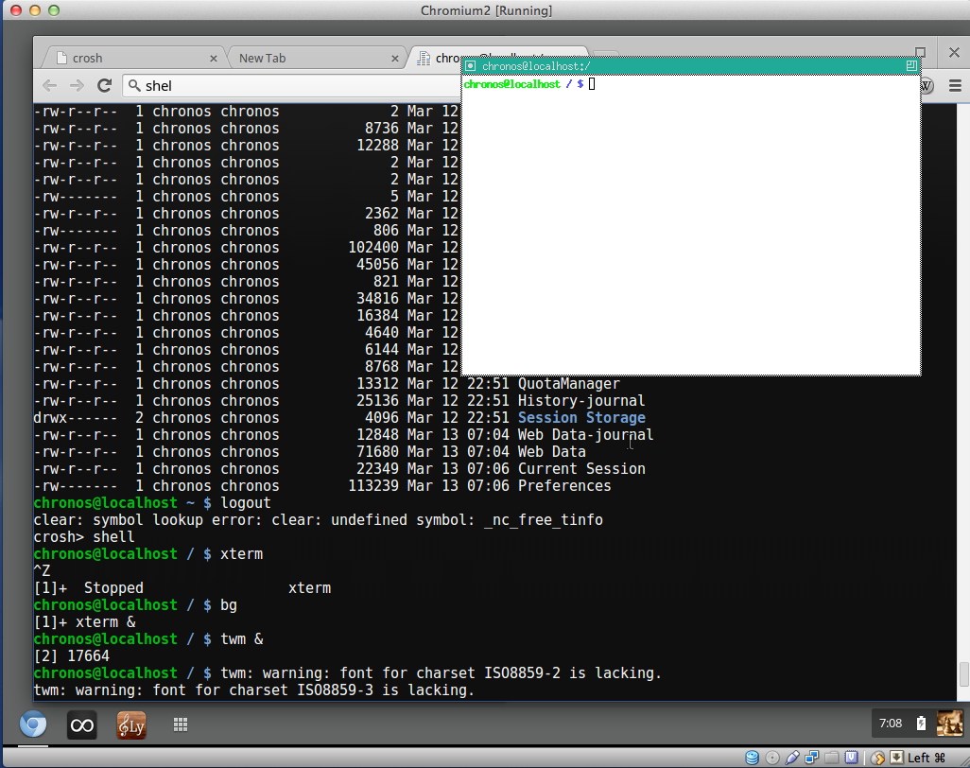Click the Web Data-journal file name
Screen dimensions: 970x768
[x=585, y=434]
